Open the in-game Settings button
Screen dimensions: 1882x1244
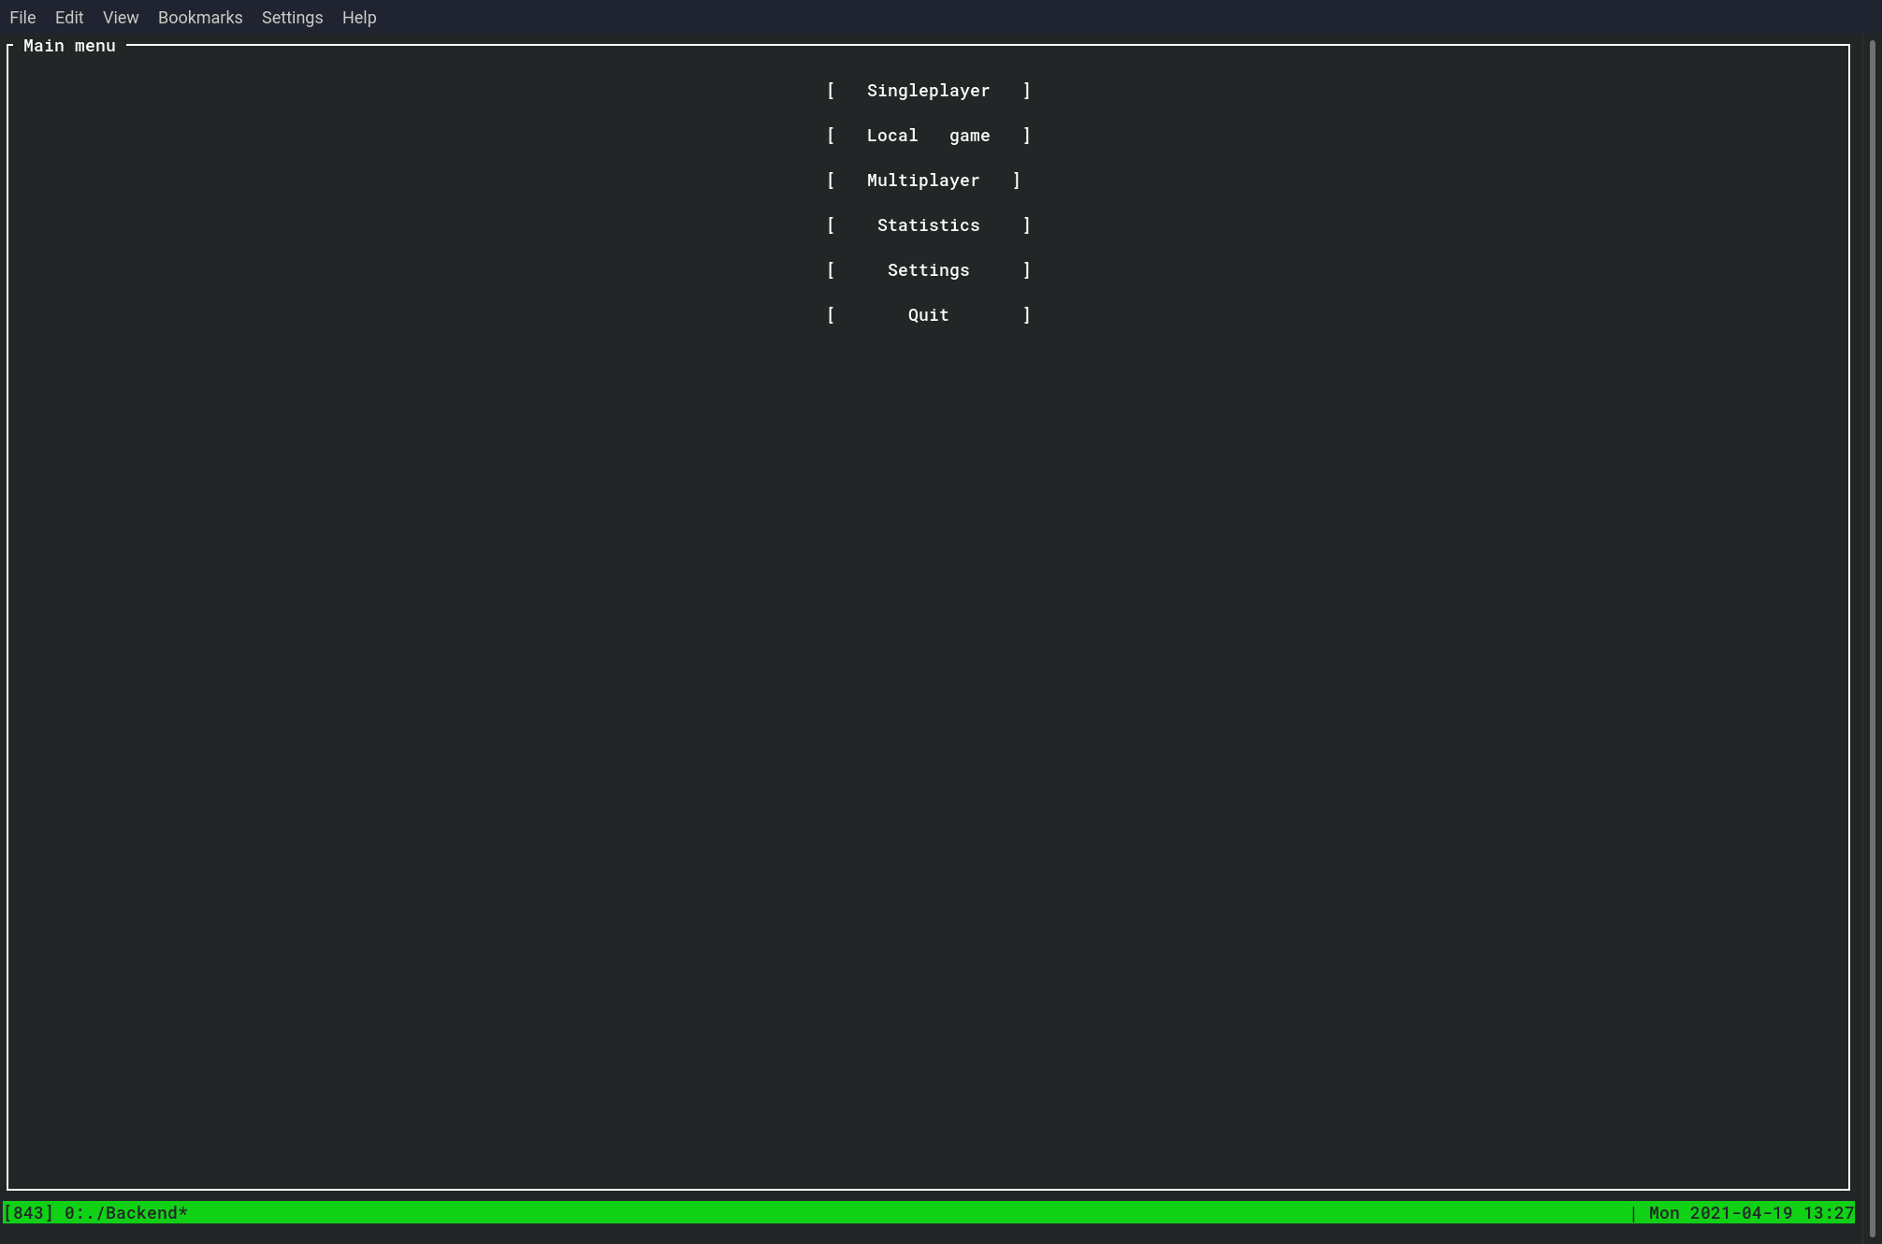[x=928, y=270]
